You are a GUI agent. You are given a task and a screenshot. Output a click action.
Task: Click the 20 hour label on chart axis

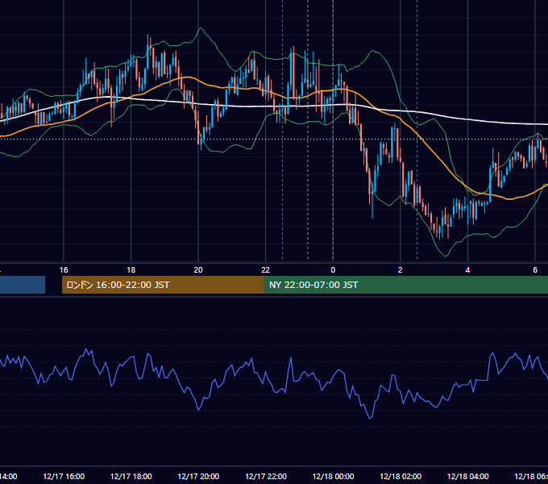(198, 270)
